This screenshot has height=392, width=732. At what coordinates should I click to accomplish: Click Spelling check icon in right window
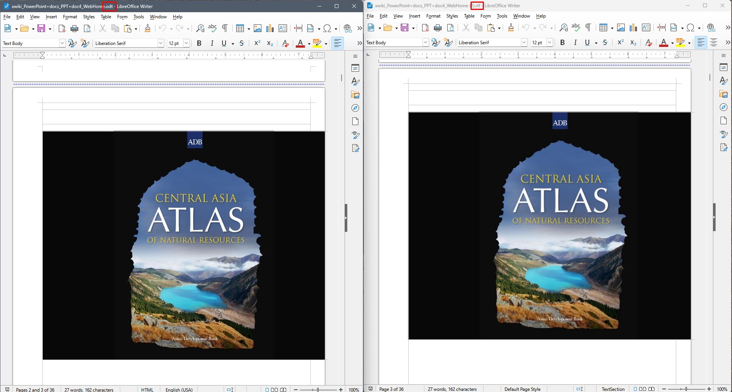pyautogui.click(x=576, y=27)
